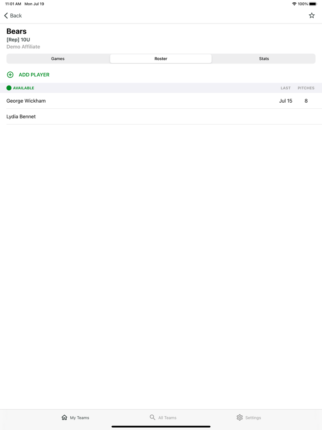Click the back chevron arrow
This screenshot has height=430, width=322.
pos(6,16)
